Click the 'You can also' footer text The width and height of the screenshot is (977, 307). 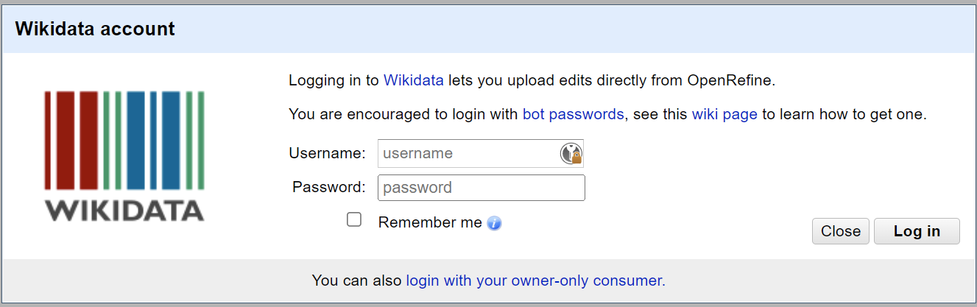tap(357, 280)
